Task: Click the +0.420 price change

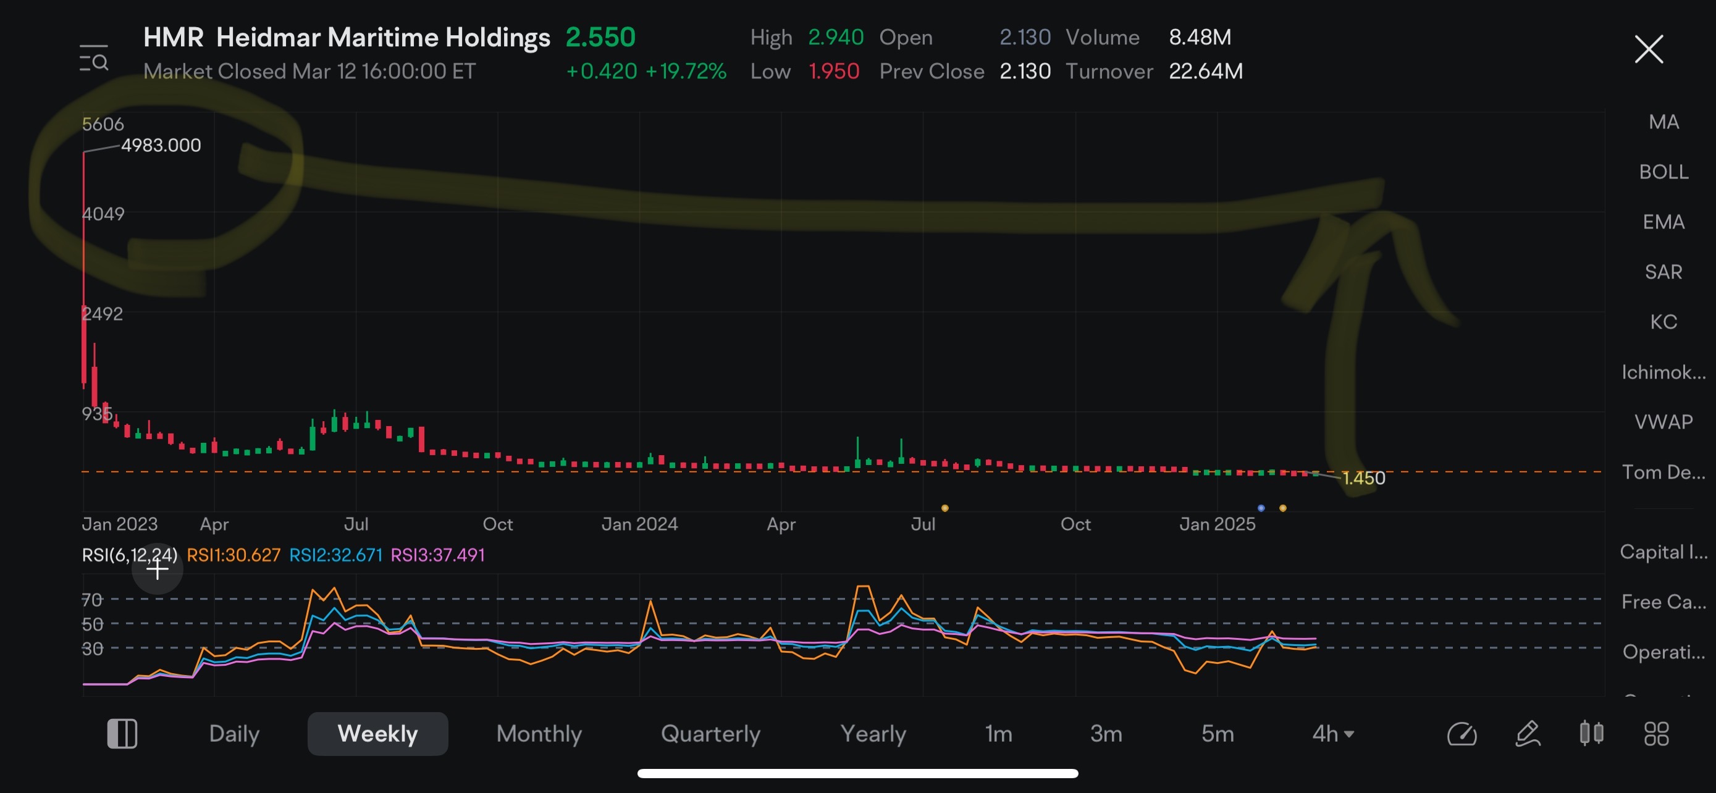Action: (x=602, y=71)
